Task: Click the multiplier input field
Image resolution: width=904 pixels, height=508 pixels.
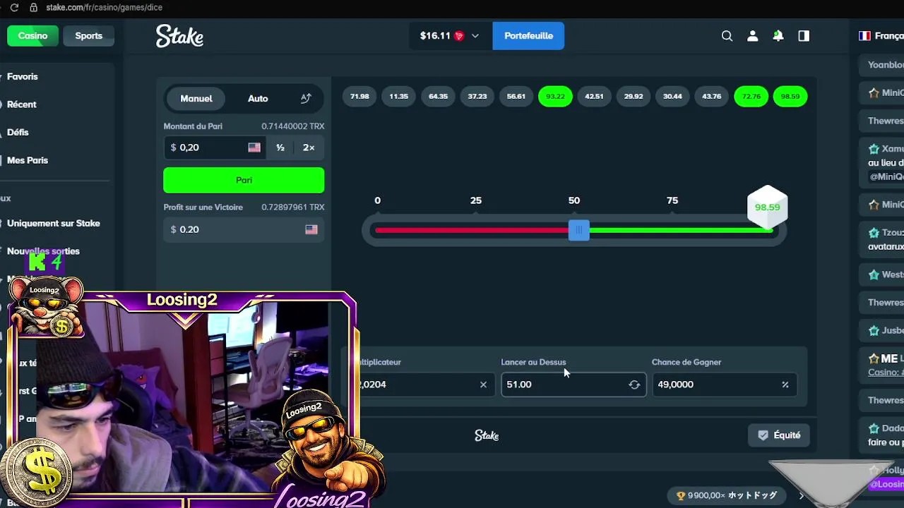Action: pyautogui.click(x=422, y=385)
